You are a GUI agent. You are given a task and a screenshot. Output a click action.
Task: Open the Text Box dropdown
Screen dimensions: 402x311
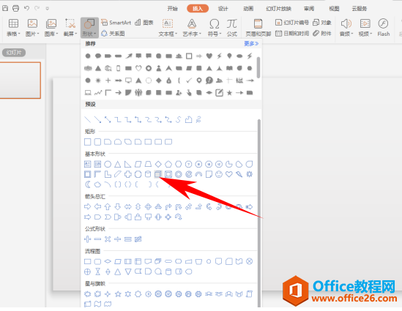(x=168, y=27)
